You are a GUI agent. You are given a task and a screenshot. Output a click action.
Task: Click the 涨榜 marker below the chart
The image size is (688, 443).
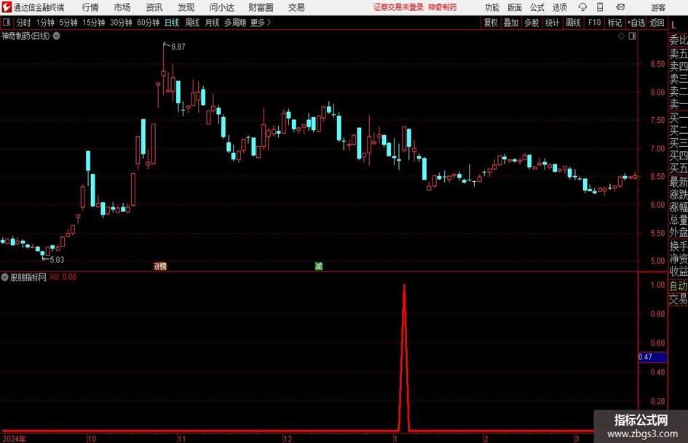click(160, 266)
